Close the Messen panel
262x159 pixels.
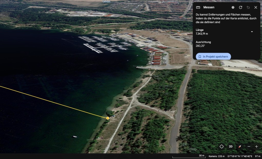click(x=256, y=7)
